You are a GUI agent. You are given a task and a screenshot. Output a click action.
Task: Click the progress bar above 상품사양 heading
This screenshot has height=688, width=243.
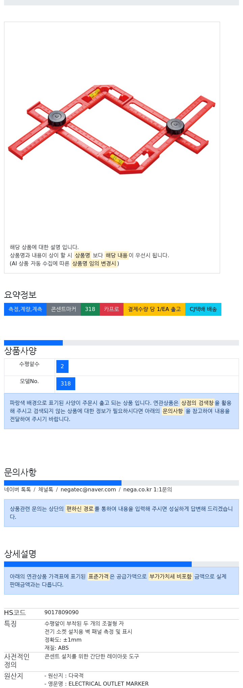pos(122,343)
